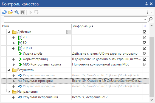The height and width of the screenshot is (103, 155).
Task: Click arrow icon of highlighted Результат проверки
Action: click(20, 81)
